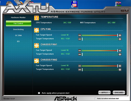Click the M/B Temperature value 32C / 89F
This screenshot has width=131, height=101.
click(x=111, y=23)
